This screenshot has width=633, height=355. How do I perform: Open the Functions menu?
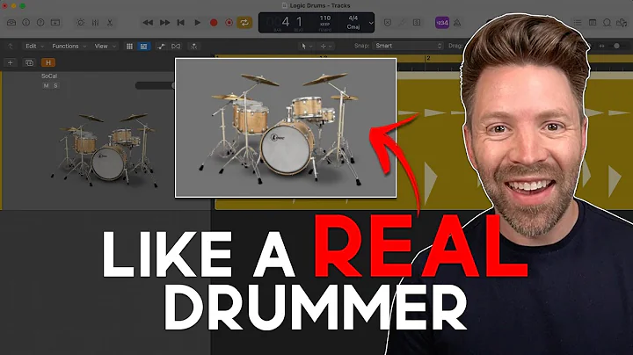click(x=69, y=47)
